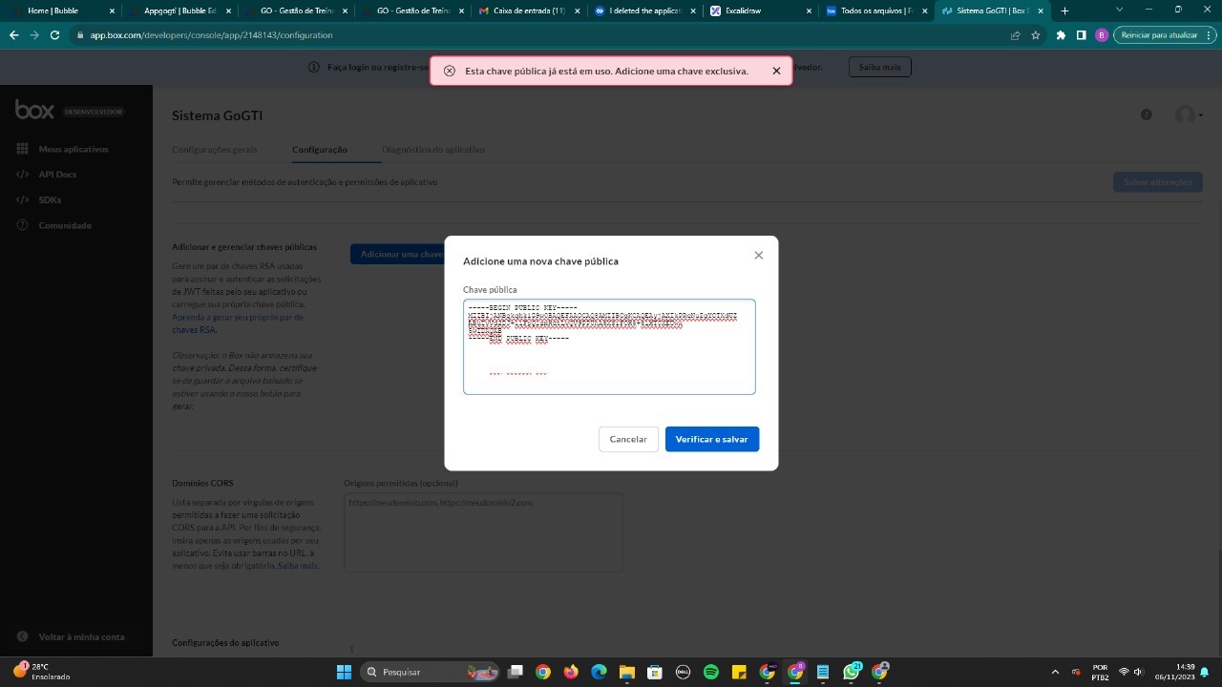Switch to Configurações gerais tab
The width and height of the screenshot is (1222, 687).
215,150
